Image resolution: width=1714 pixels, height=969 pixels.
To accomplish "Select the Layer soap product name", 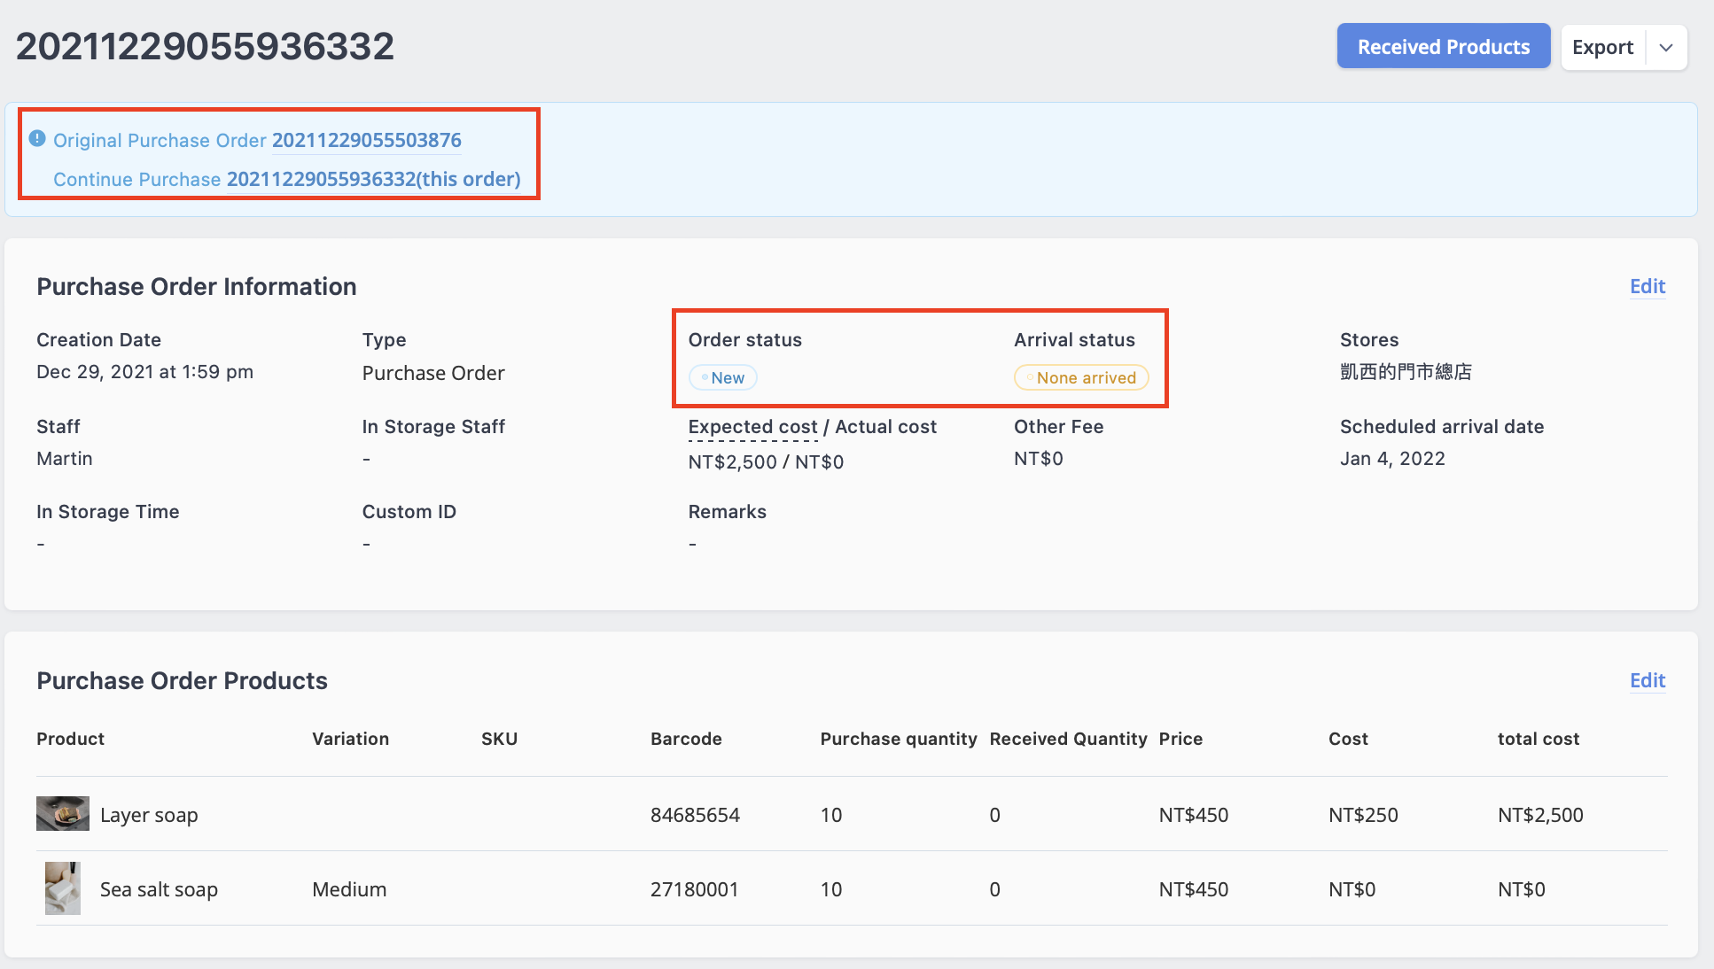I will [149, 815].
